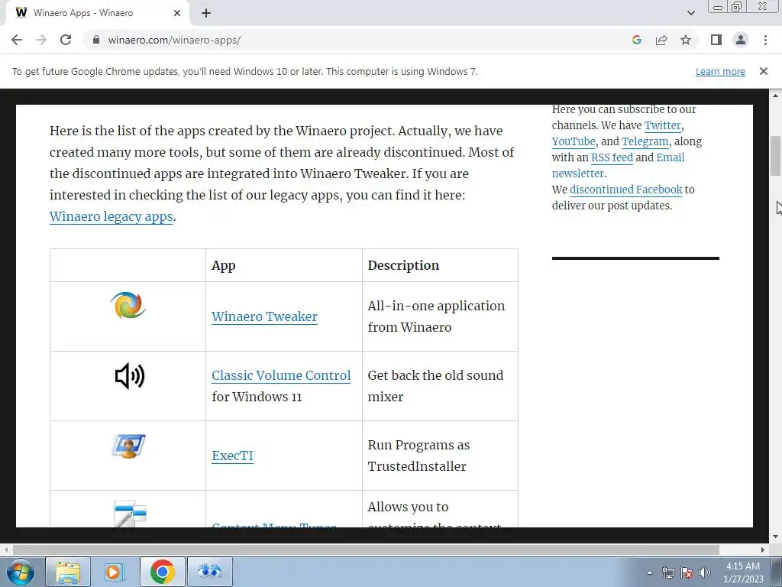Follow the Telegram link in the sidebar
The width and height of the screenshot is (782, 587).
[645, 141]
